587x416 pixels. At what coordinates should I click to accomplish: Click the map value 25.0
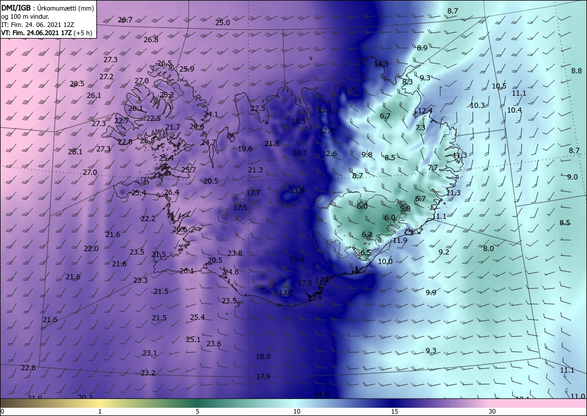click(x=222, y=22)
